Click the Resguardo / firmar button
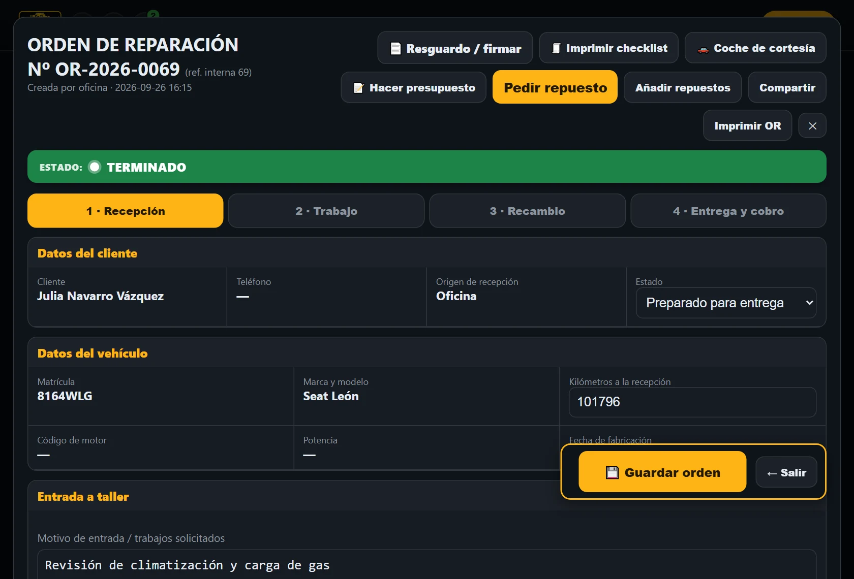The width and height of the screenshot is (854, 579). [x=455, y=48]
